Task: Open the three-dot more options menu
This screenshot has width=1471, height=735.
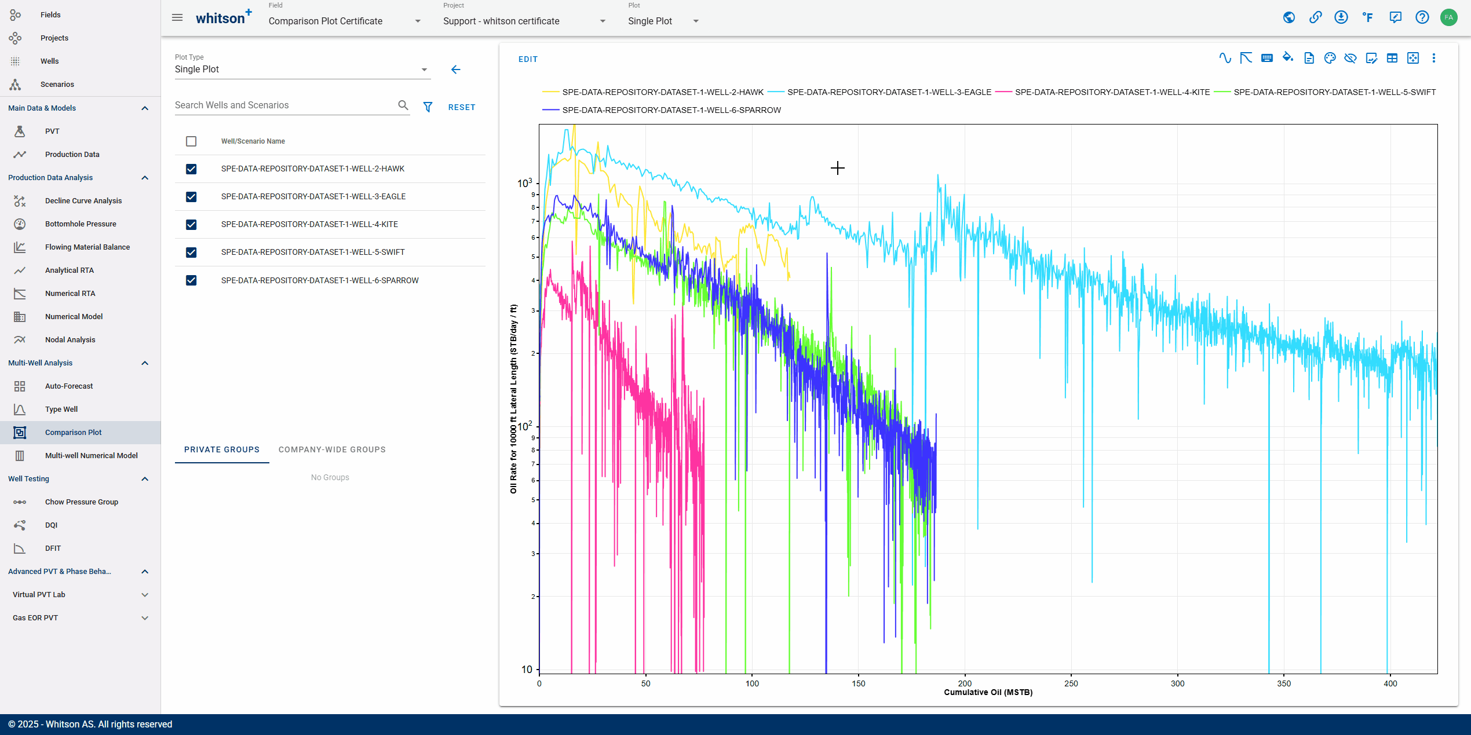Action: coord(1434,58)
